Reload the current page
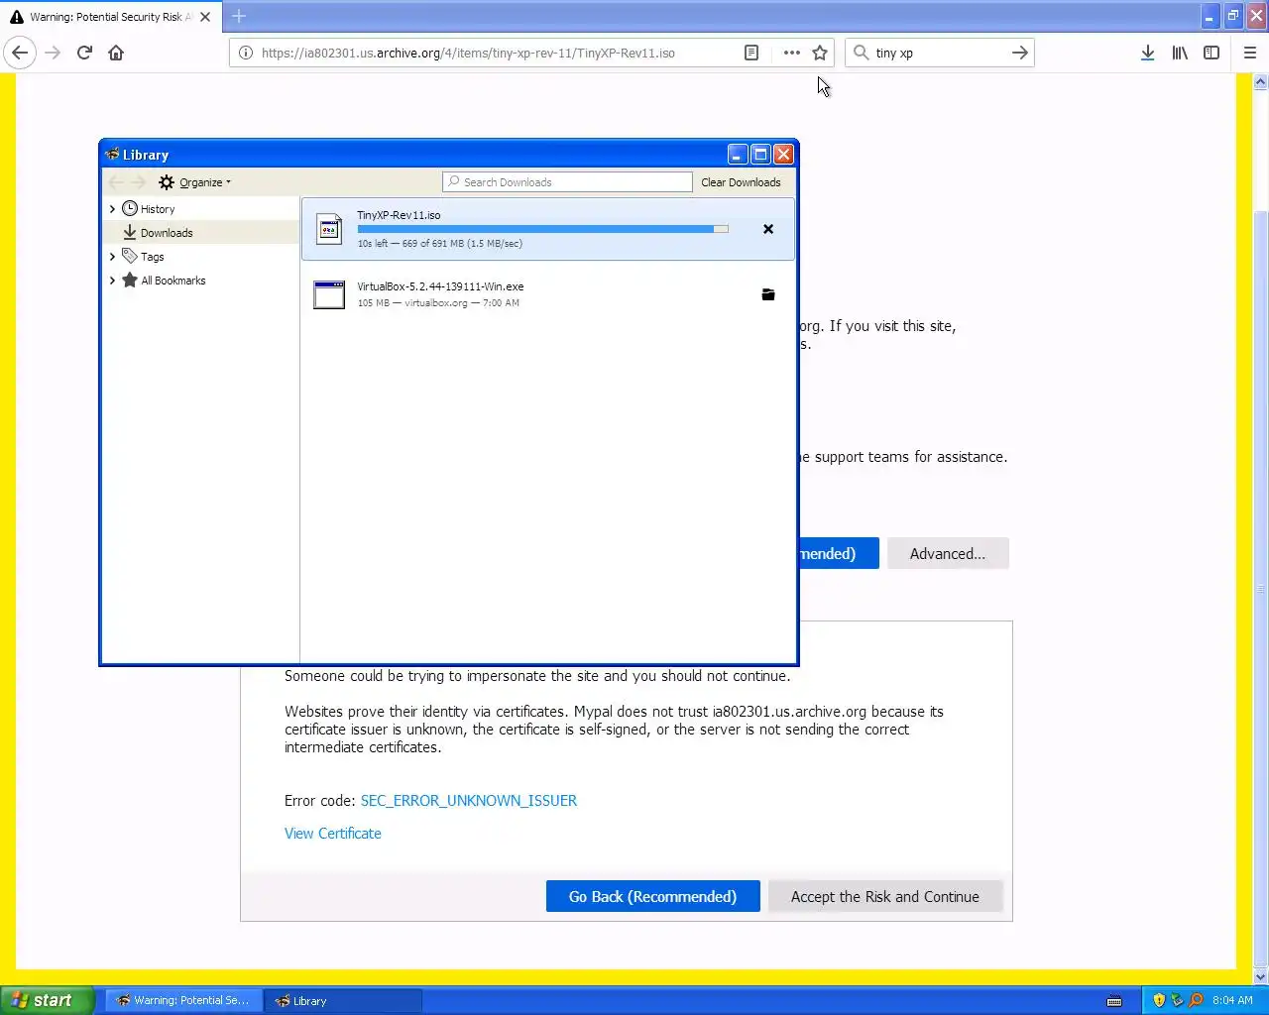 coord(84,53)
